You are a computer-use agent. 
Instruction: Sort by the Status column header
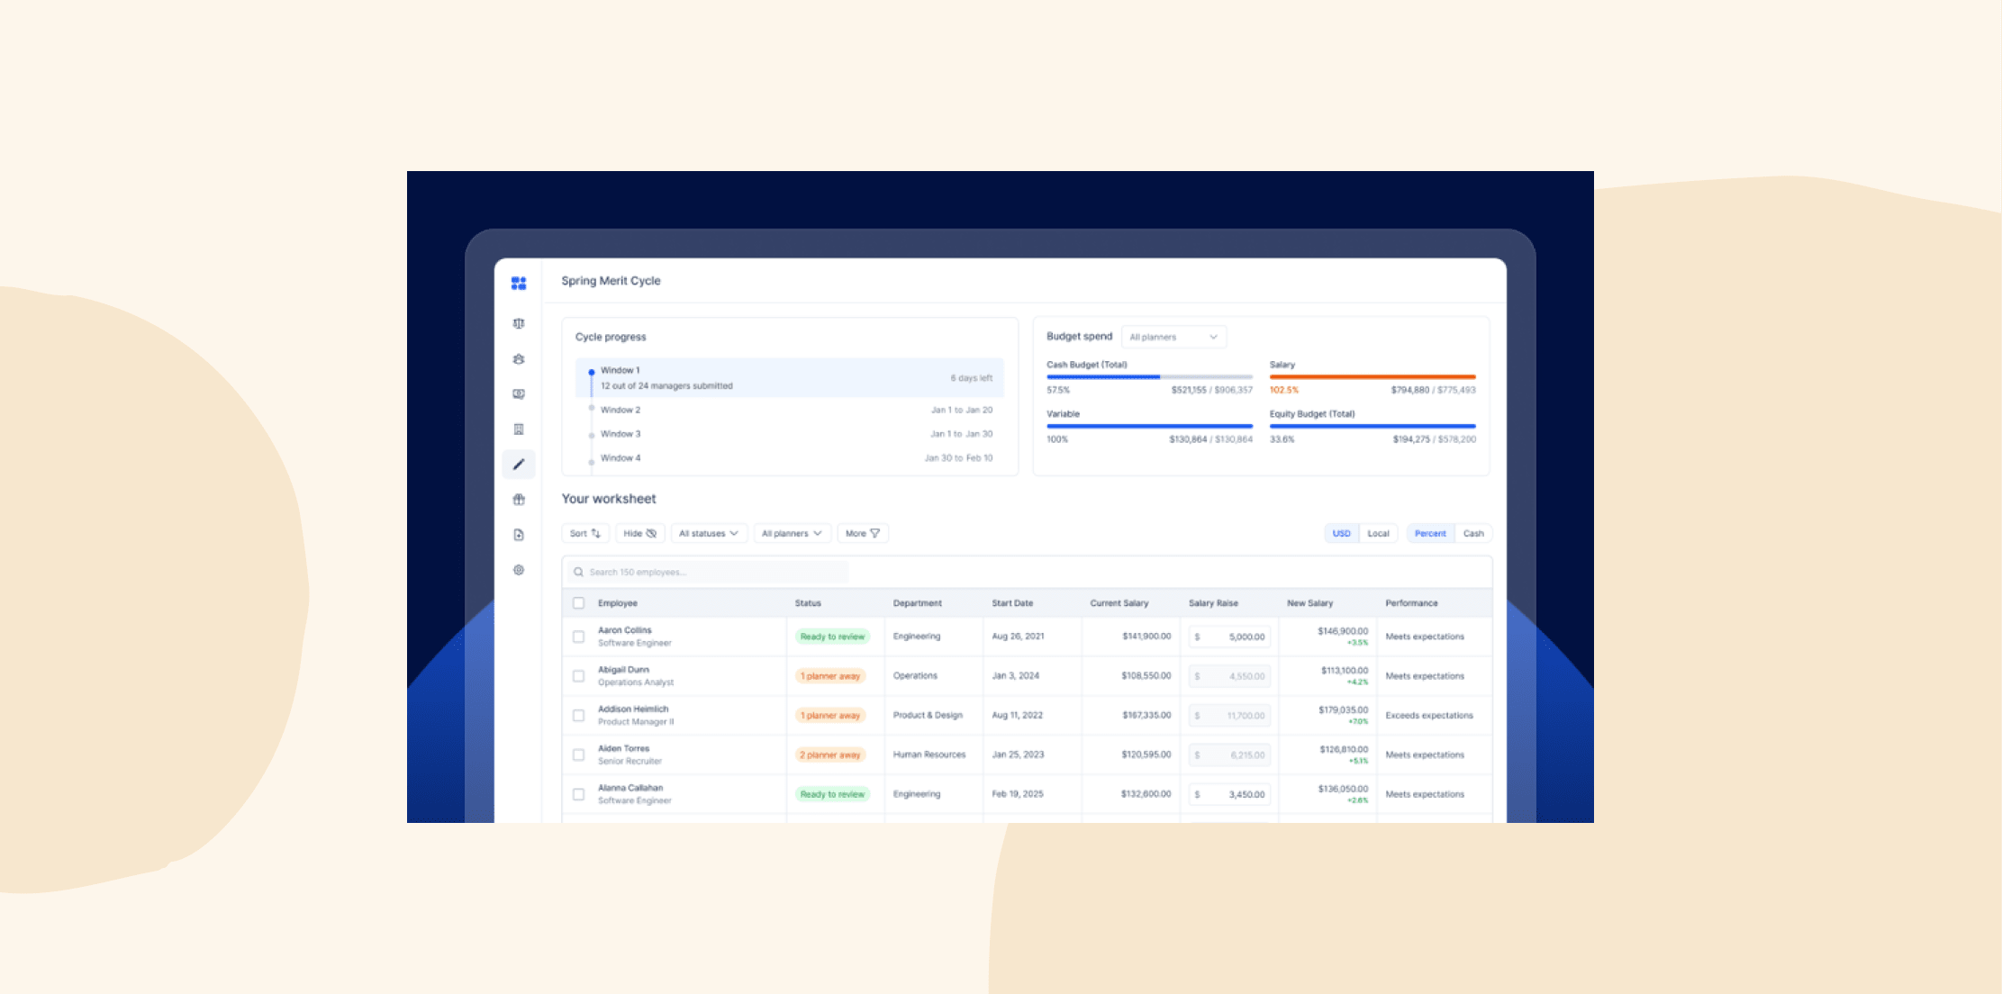pos(808,603)
